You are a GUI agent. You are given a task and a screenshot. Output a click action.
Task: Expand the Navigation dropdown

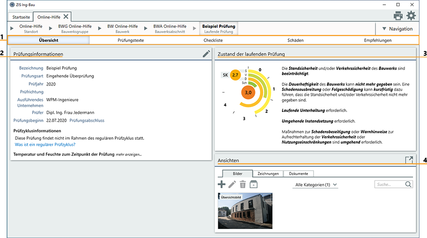click(x=397, y=29)
